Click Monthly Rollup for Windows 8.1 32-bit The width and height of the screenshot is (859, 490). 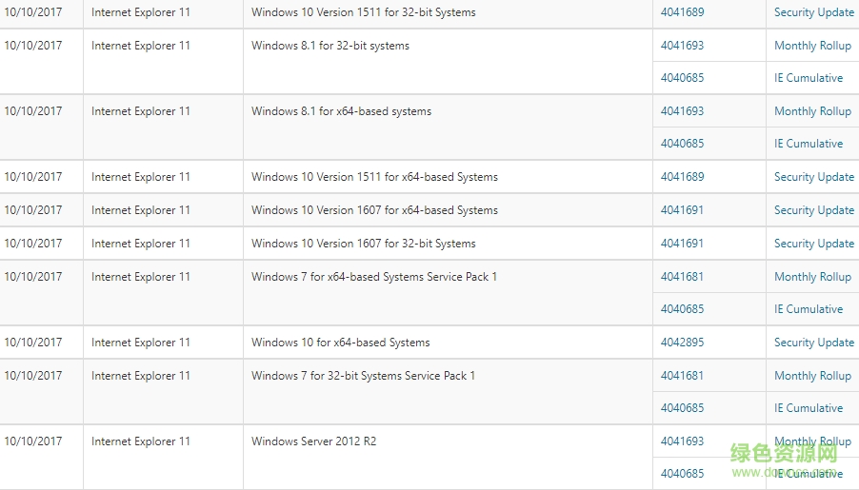812,46
